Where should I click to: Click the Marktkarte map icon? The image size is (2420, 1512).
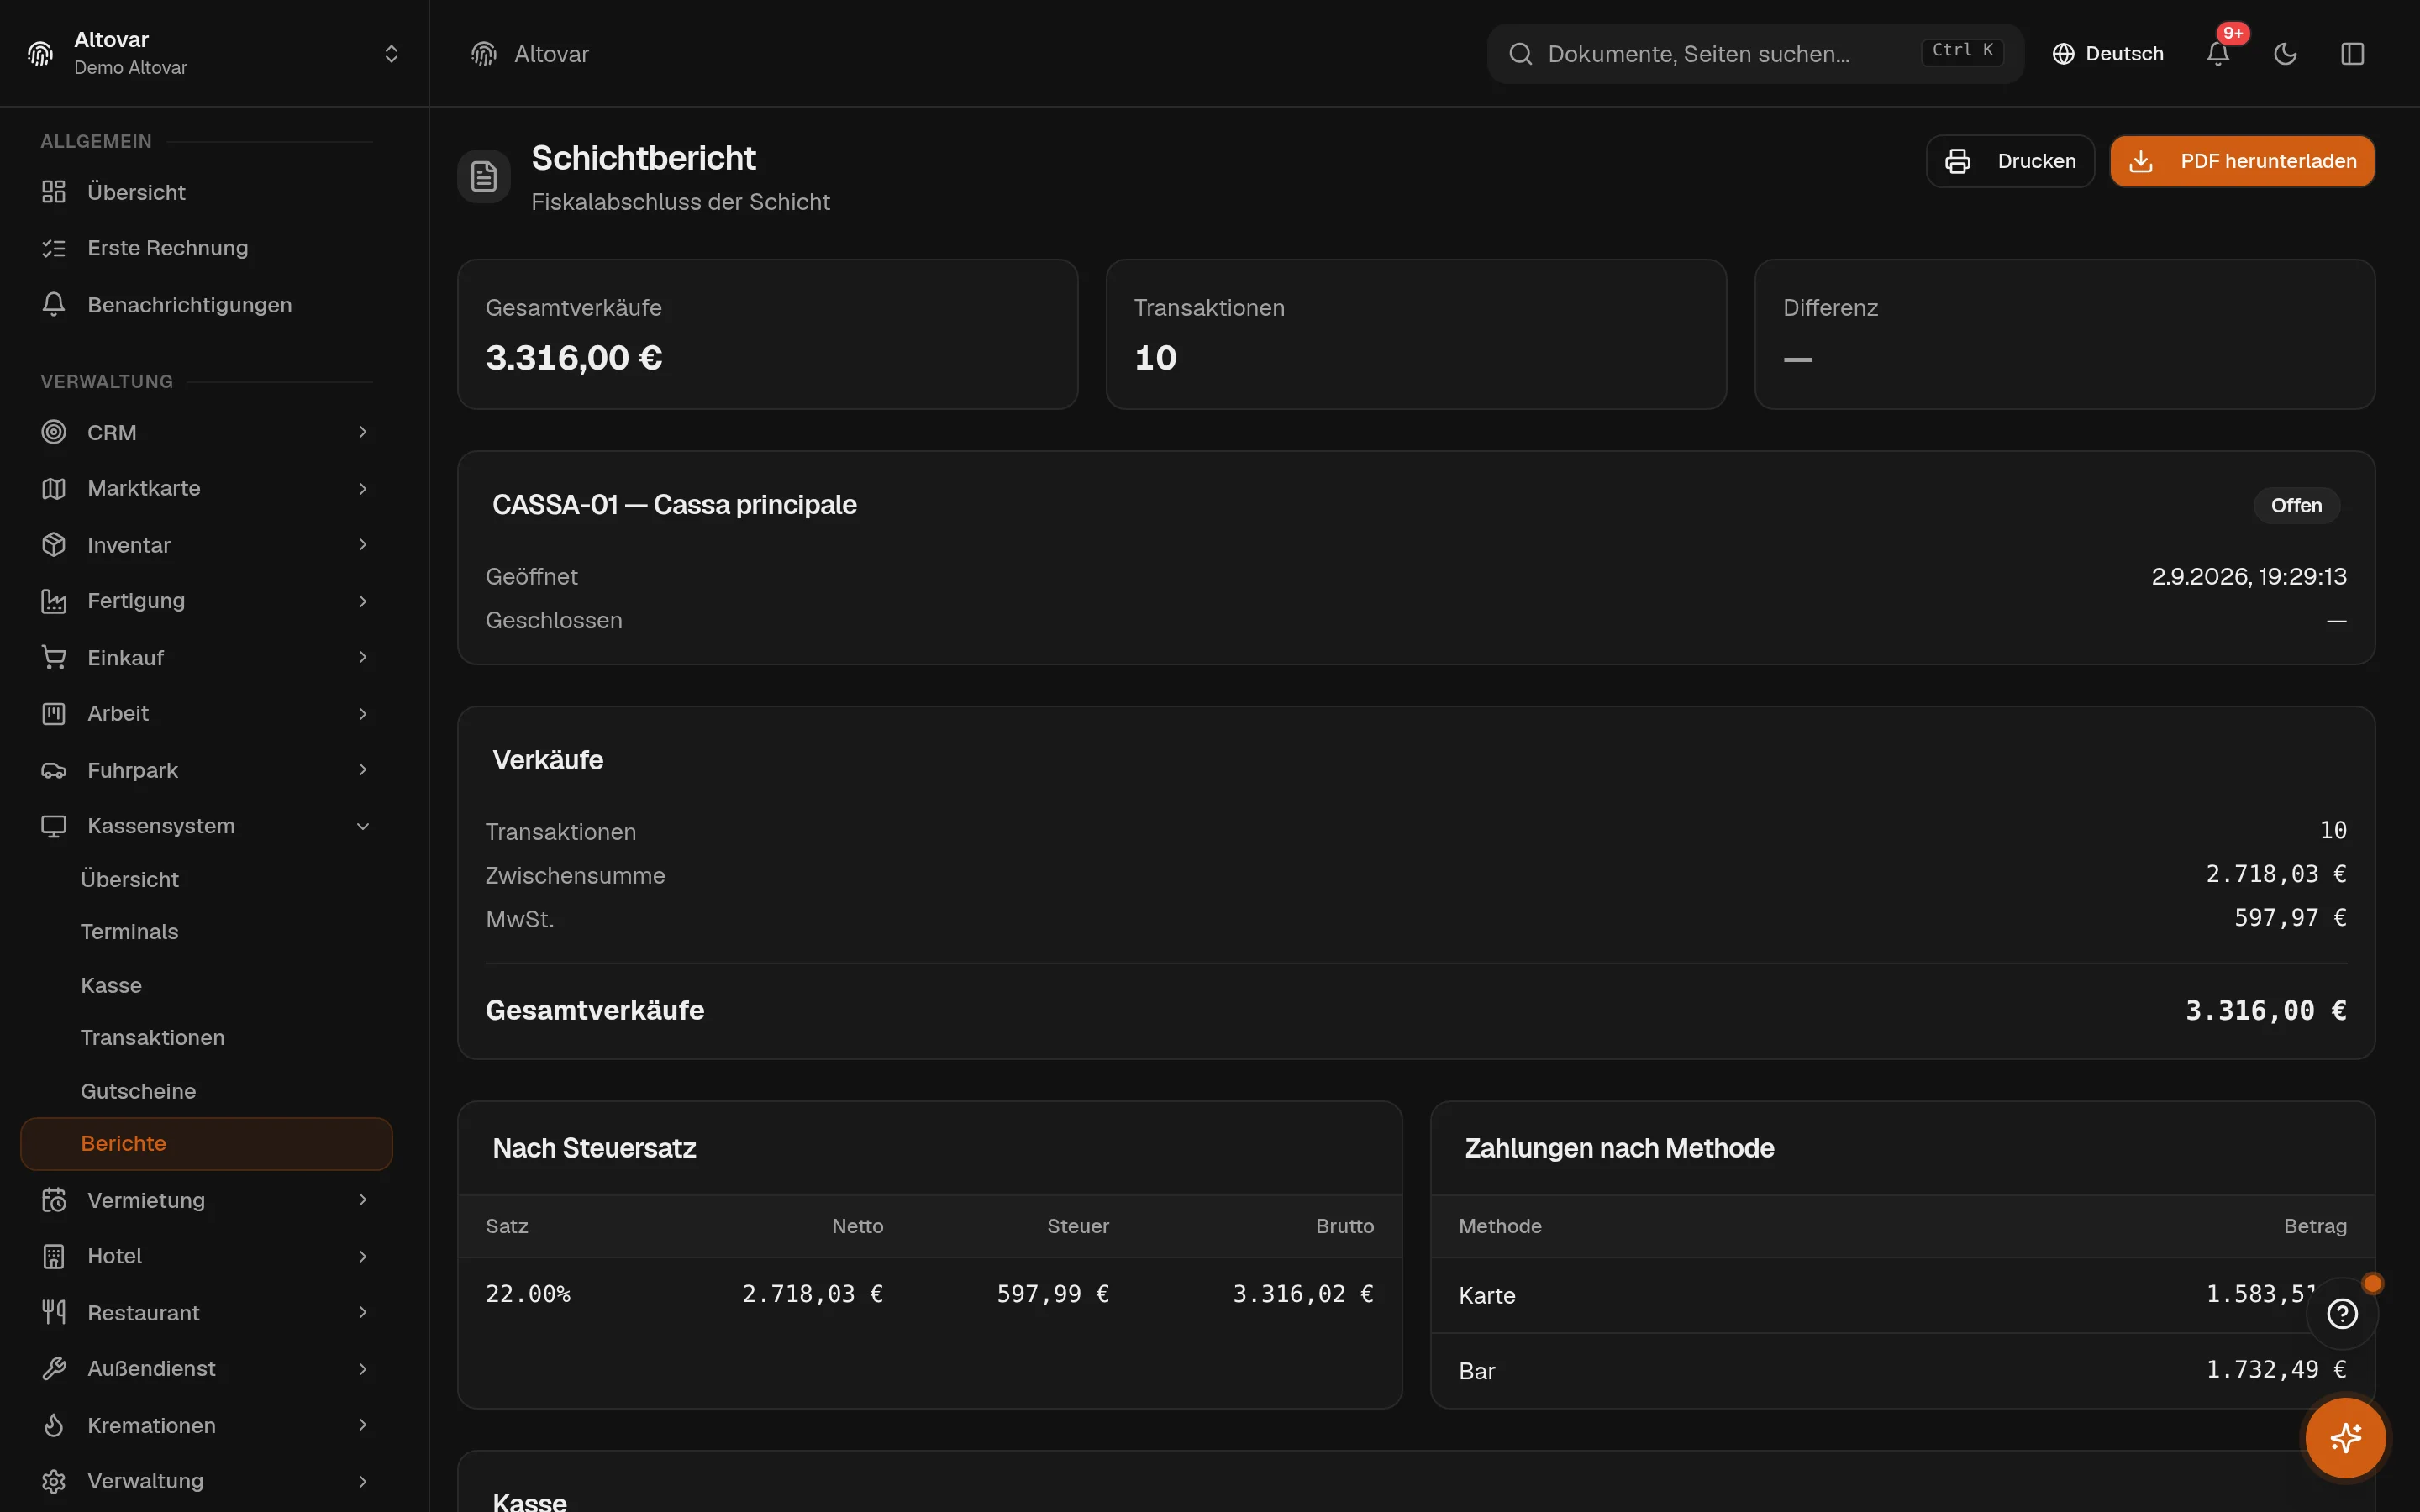click(x=54, y=488)
